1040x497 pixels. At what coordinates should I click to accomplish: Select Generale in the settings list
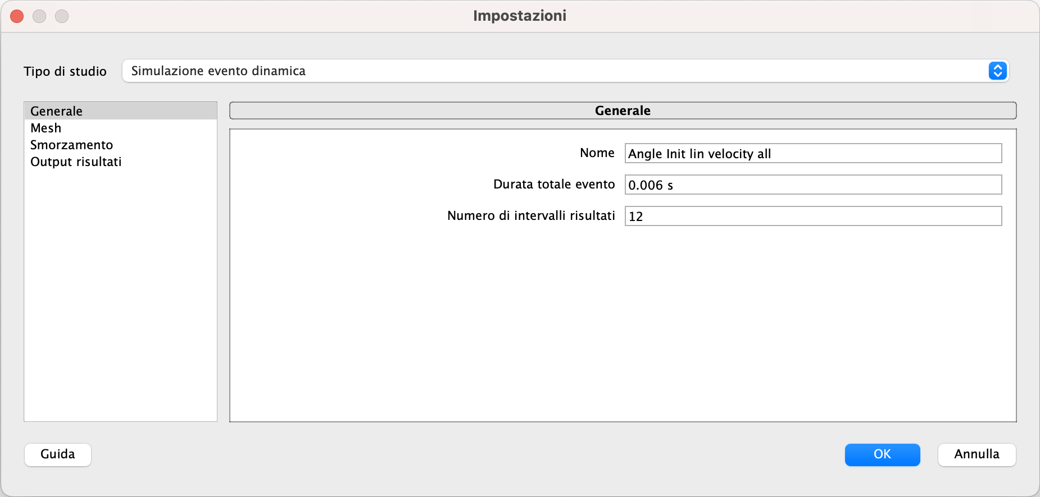pyautogui.click(x=120, y=111)
